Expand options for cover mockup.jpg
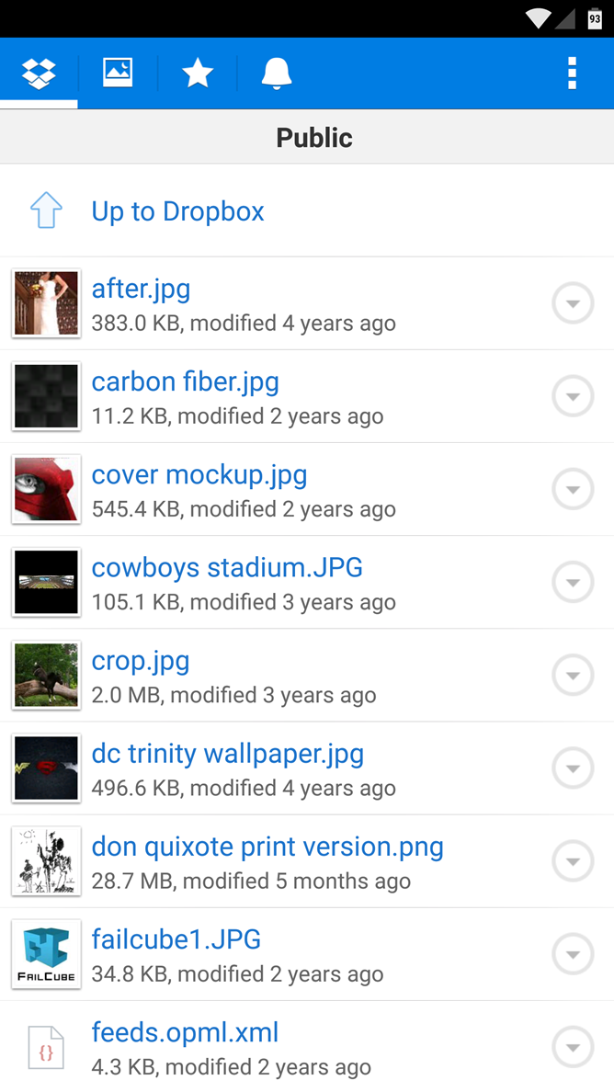The height and width of the screenshot is (1092, 614). [x=572, y=489]
